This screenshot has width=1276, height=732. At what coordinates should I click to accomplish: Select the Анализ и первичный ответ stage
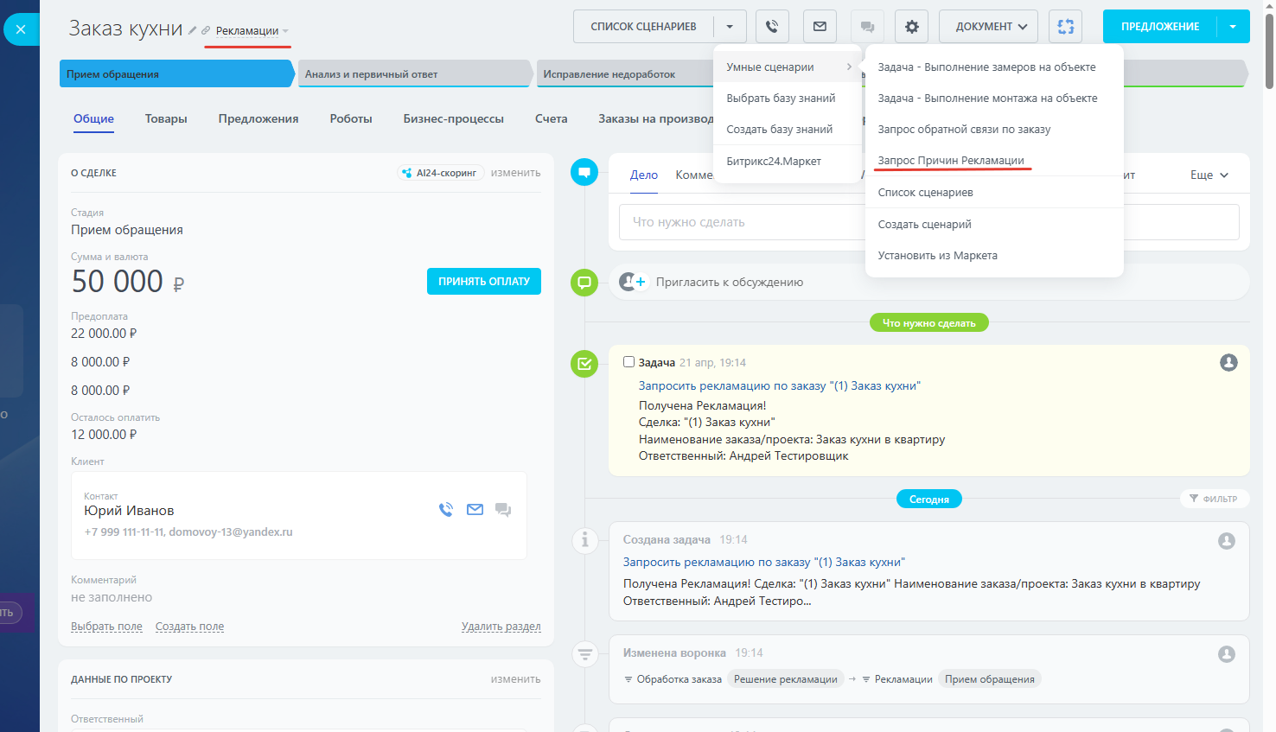click(413, 74)
